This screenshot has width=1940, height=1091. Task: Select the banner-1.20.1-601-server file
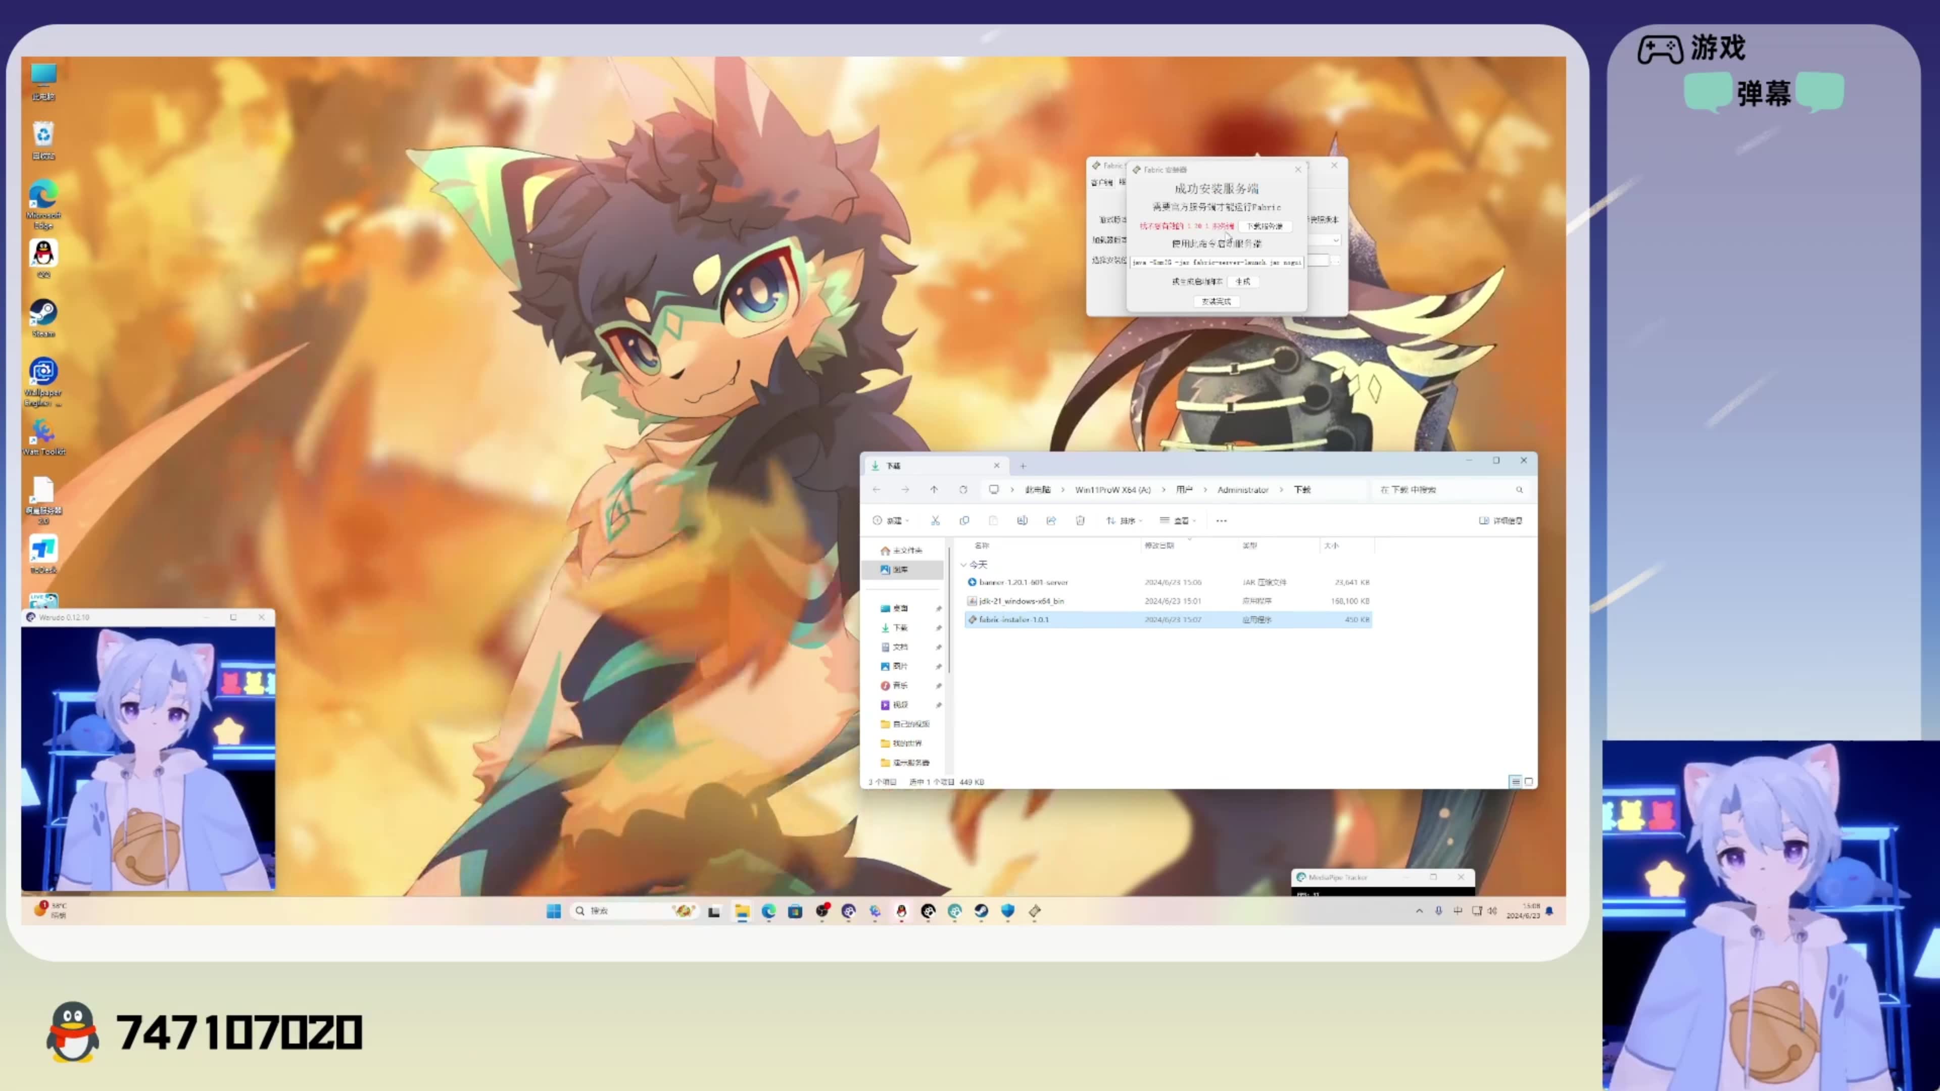(x=1168, y=582)
